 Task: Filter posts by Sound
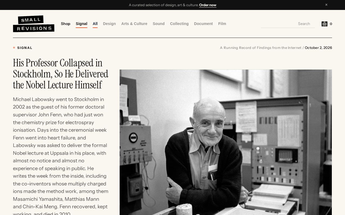click(x=159, y=24)
